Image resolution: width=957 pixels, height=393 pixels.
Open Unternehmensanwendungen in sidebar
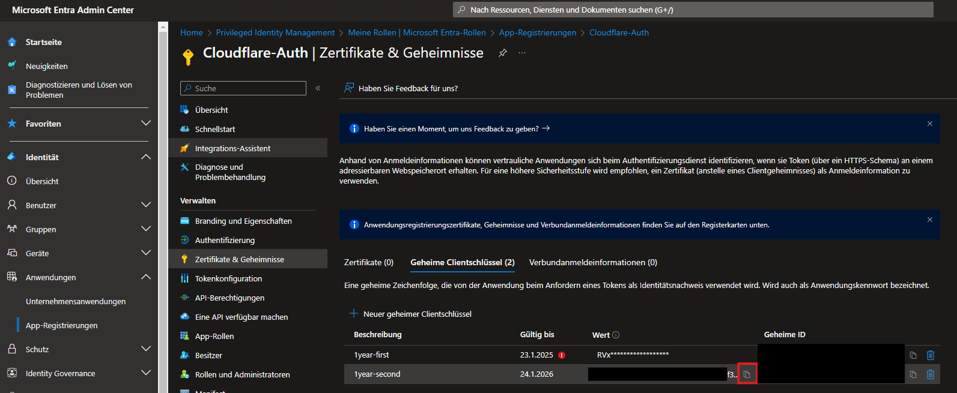tap(76, 301)
